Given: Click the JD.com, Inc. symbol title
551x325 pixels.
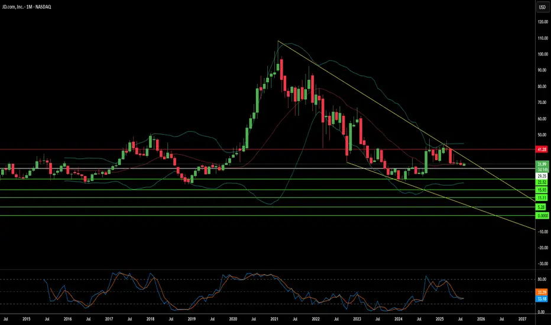Looking at the screenshot, I should (27, 6).
